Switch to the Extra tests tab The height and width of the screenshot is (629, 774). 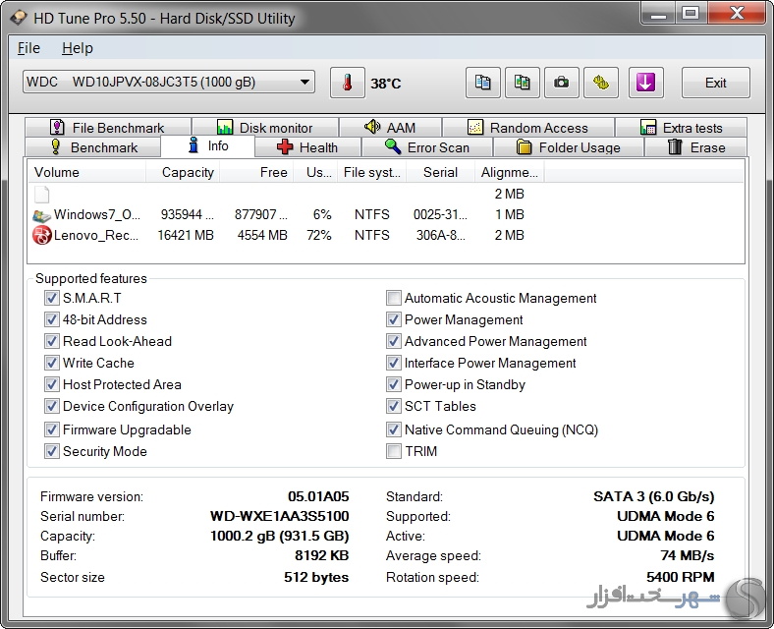pos(681,128)
